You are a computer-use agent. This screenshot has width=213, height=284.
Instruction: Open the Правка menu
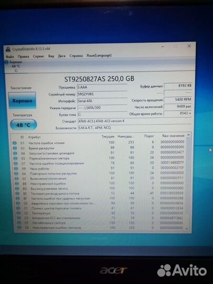coord(23,56)
